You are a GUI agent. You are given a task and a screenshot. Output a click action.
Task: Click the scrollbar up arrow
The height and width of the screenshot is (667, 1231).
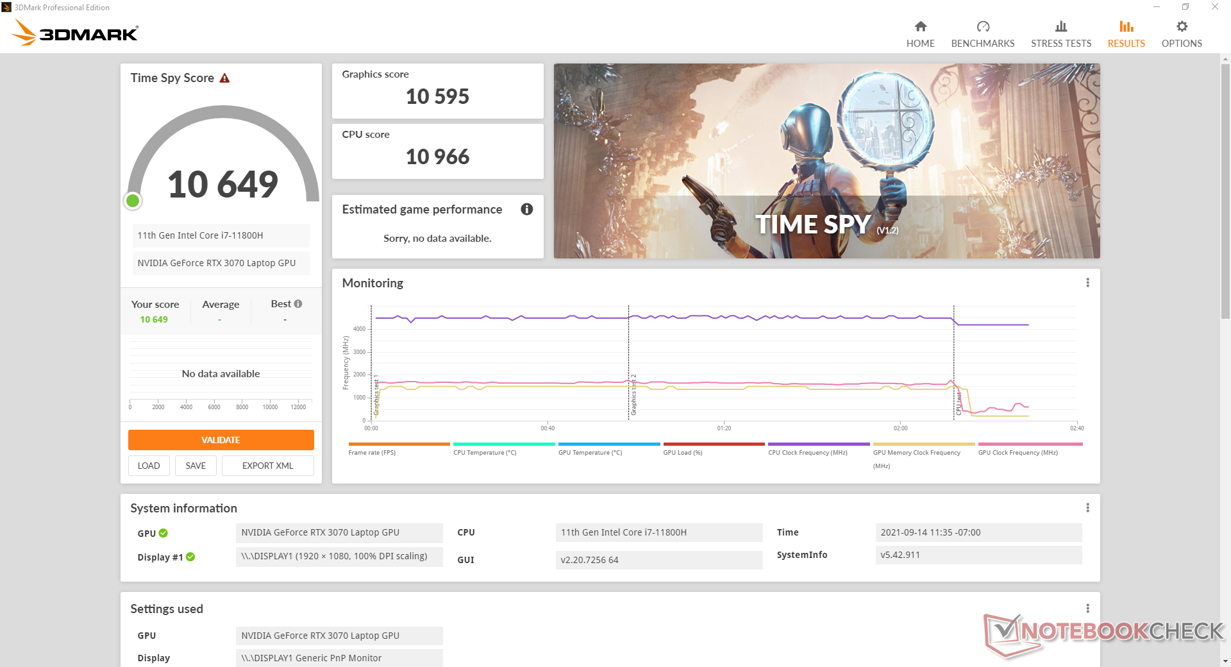1225,59
